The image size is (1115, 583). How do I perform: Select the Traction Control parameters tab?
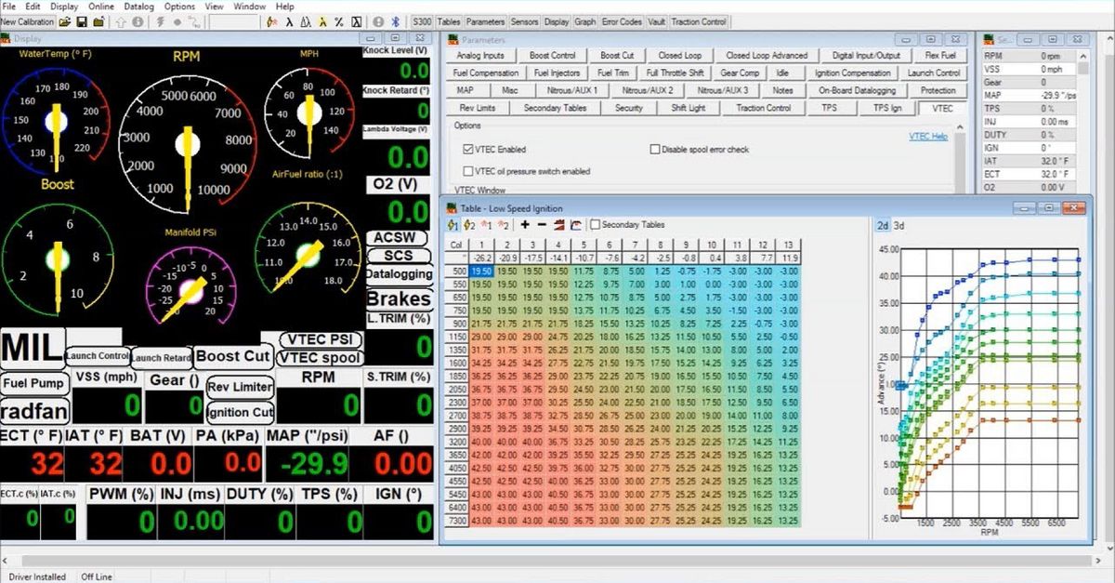[764, 106]
